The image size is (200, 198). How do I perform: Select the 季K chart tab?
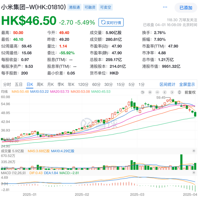pyautogui.click(x=61, y=84)
